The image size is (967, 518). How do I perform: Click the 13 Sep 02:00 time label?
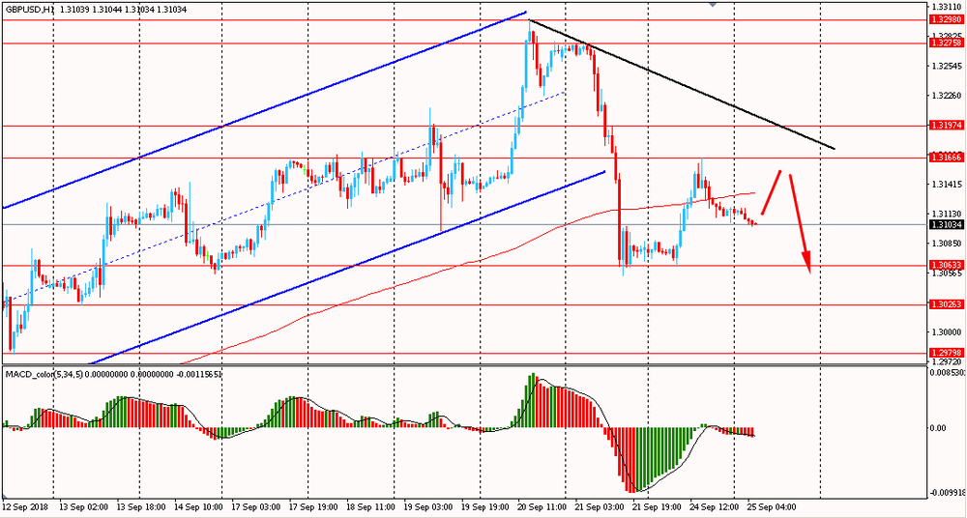pyautogui.click(x=84, y=507)
